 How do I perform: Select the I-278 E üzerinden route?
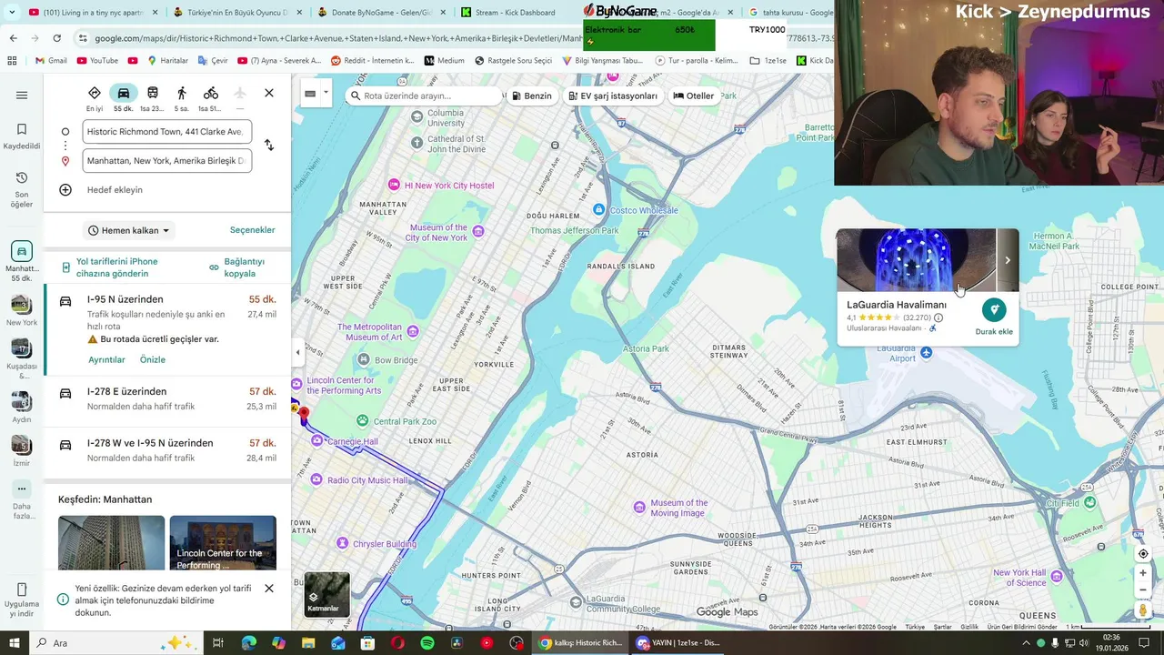(x=167, y=399)
